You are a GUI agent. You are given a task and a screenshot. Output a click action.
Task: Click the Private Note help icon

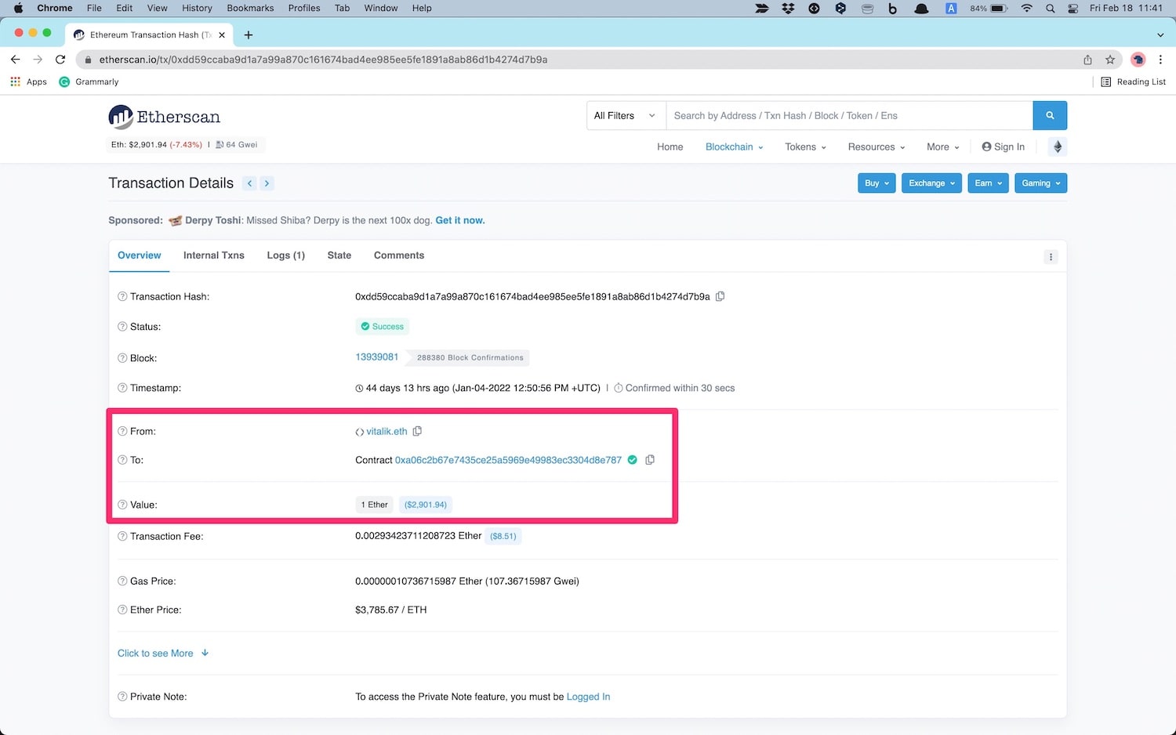122,697
